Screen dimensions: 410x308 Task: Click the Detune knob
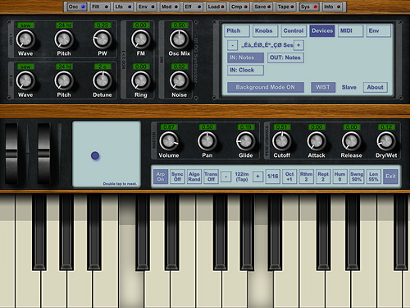coord(102,80)
